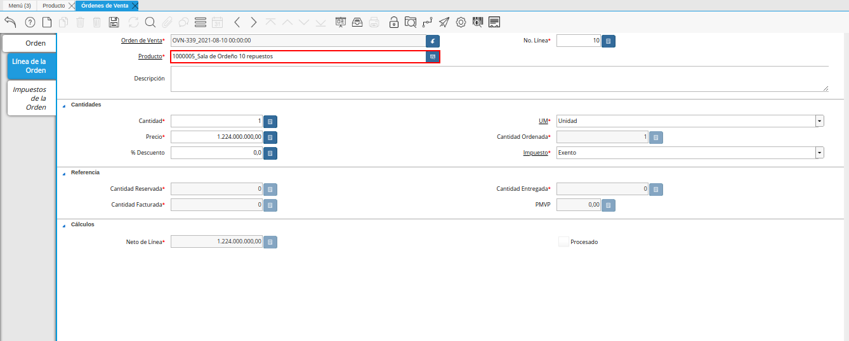The height and width of the screenshot is (341, 849).
Task: Click the first delete trash icon
Action: click(81, 22)
